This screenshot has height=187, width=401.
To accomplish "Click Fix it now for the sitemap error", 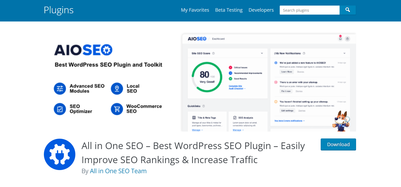I will pyautogui.click(x=286, y=91).
